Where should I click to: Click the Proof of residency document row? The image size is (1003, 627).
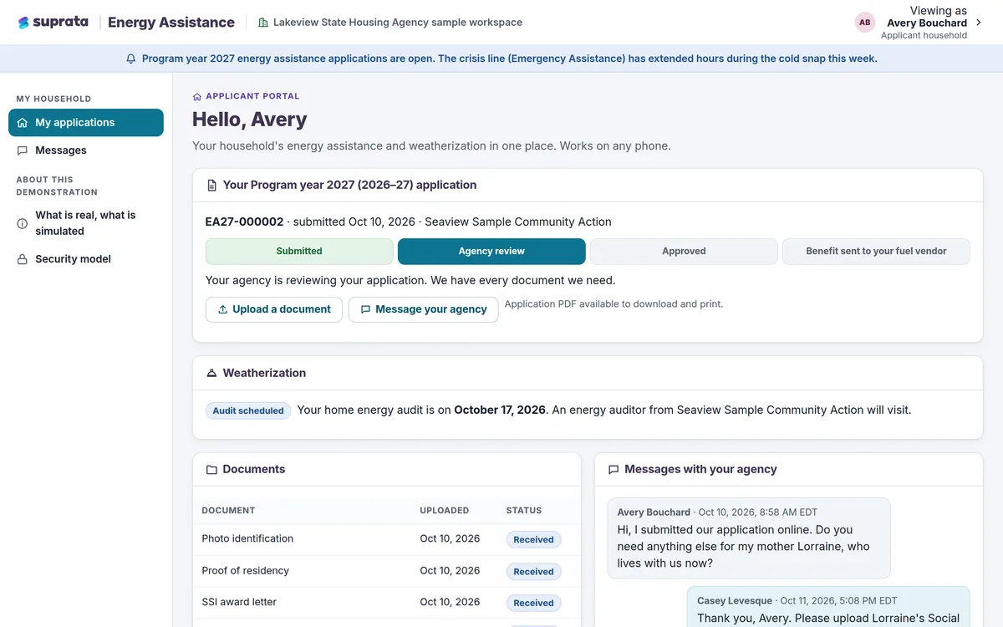[386, 571]
